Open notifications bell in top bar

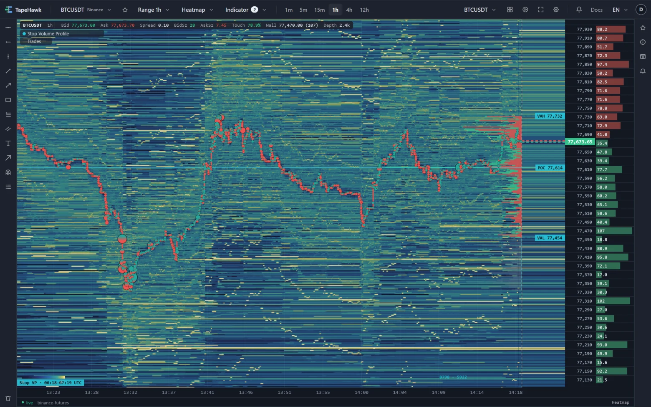579,10
